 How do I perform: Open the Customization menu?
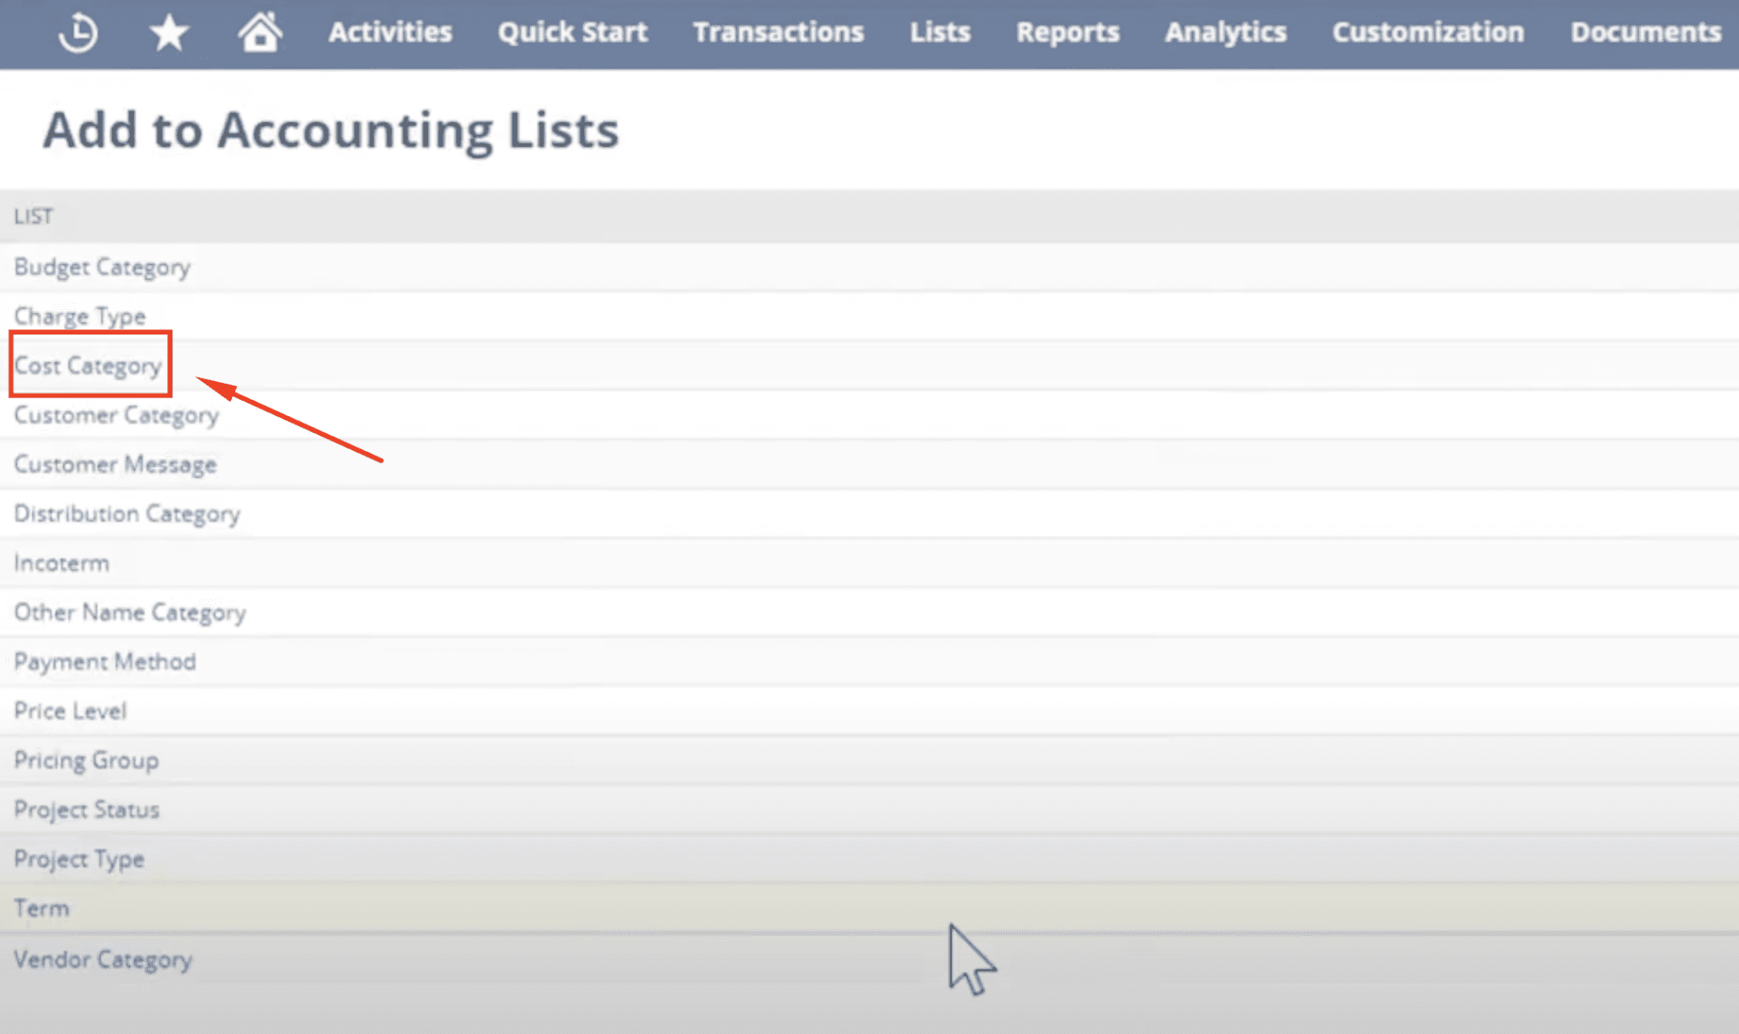coord(1427,32)
